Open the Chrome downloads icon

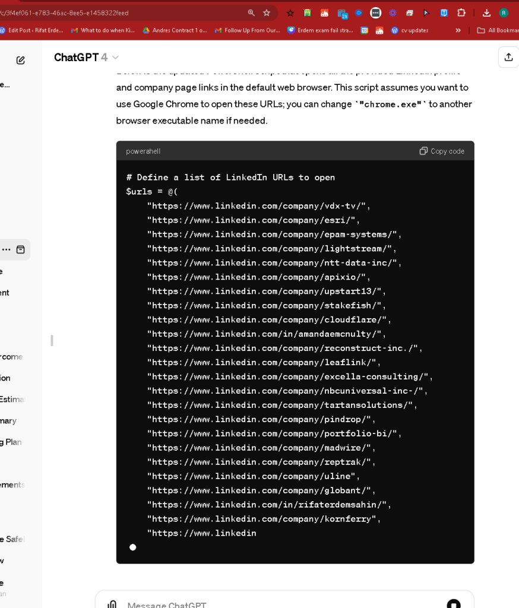click(486, 13)
